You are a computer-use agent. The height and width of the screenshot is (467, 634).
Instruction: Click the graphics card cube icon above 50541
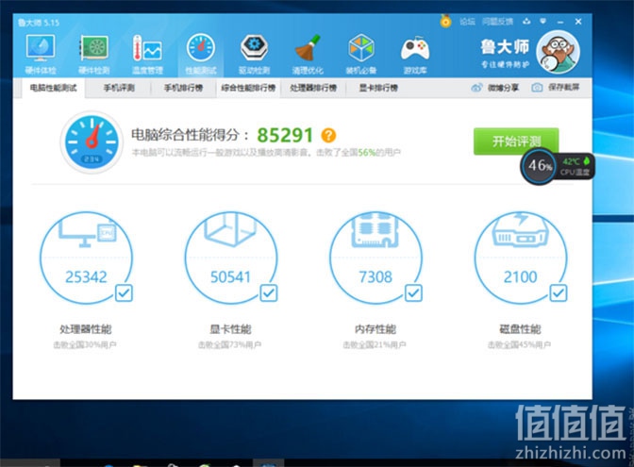[x=230, y=229]
